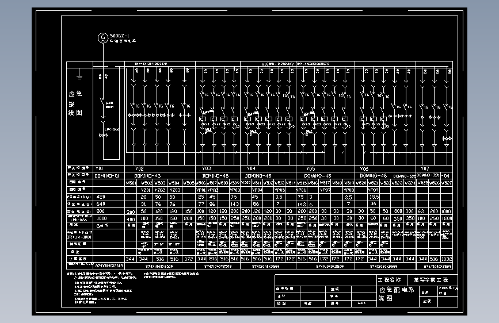The image size is (499, 323).
Task: Click the DOMINO-43 model cell
Action: pyautogui.click(x=147, y=175)
